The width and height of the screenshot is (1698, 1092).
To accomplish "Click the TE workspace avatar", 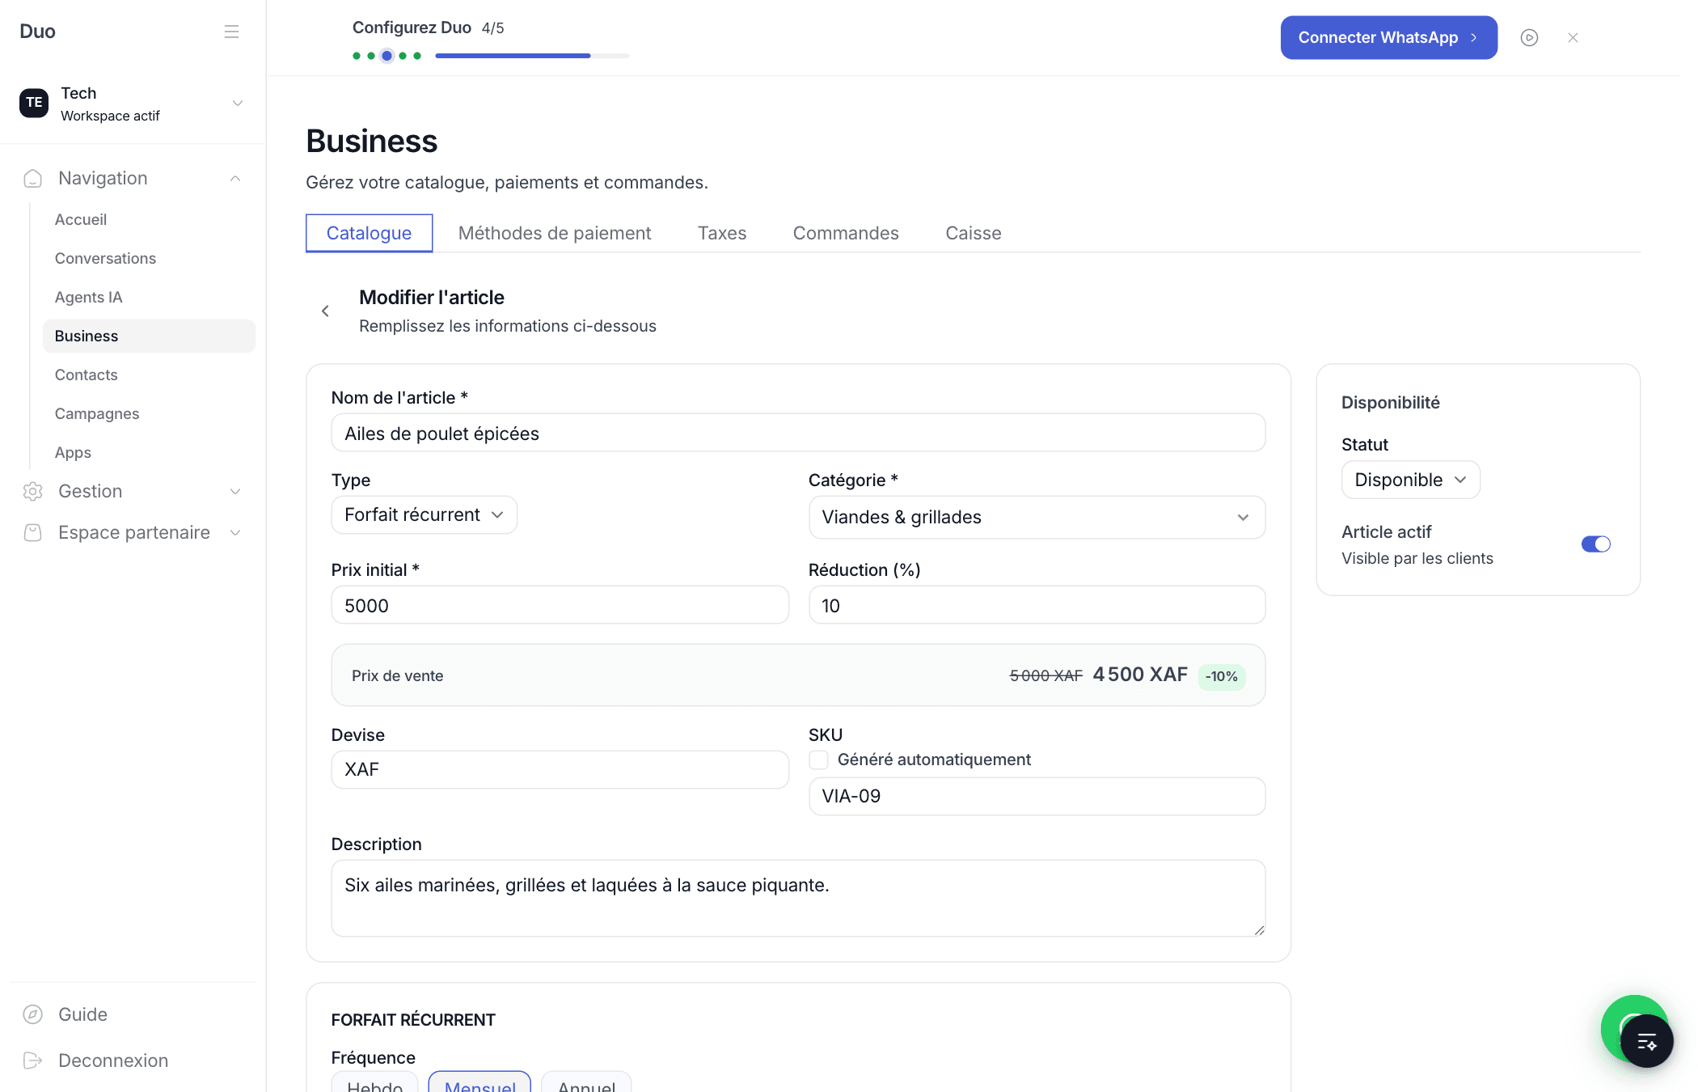I will point(34,103).
